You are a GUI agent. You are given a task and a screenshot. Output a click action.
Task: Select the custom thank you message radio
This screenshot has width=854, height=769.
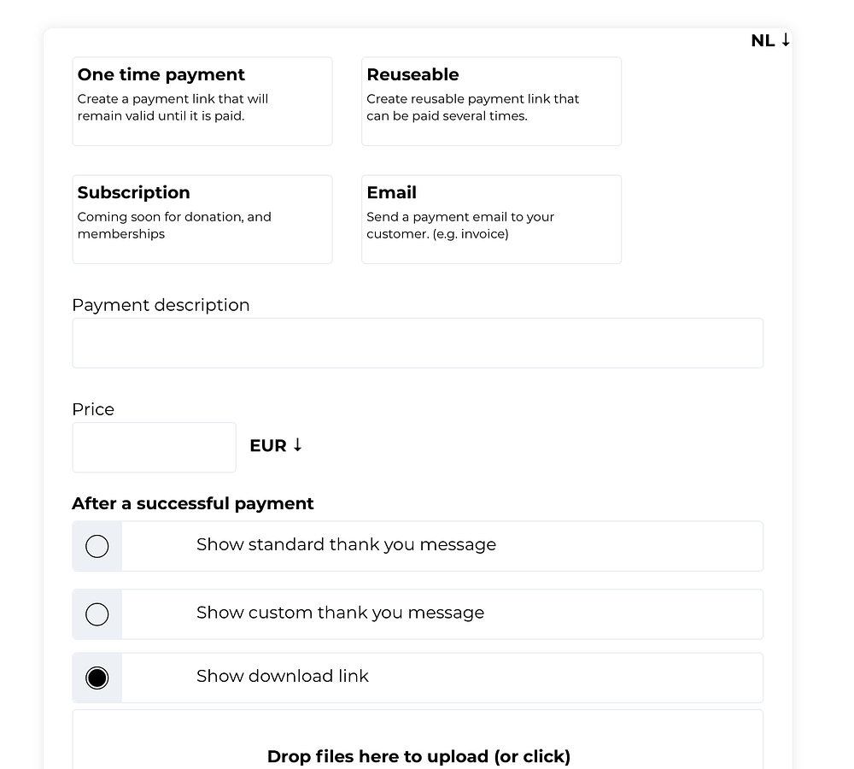[x=97, y=614]
